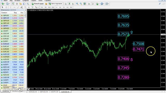Screen dimensions: 166x93
Task: Open the Графики menu
Action: coord(25,1)
